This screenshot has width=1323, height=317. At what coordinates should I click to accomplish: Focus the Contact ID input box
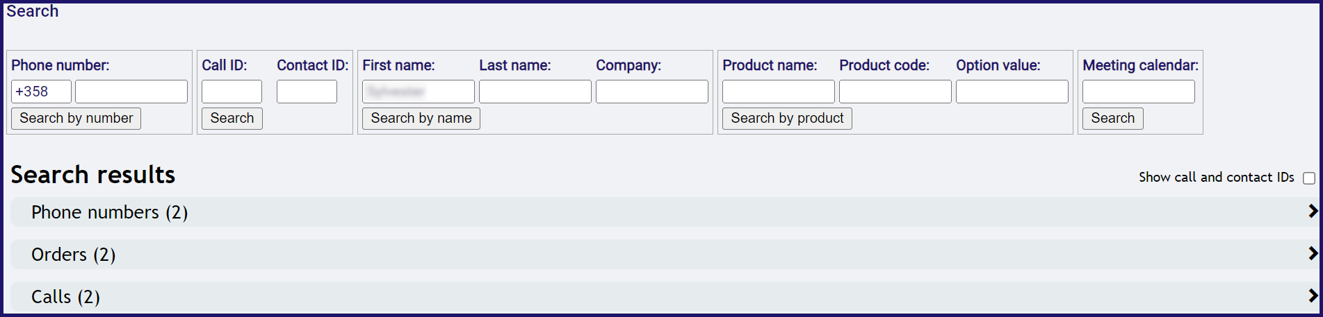point(307,92)
